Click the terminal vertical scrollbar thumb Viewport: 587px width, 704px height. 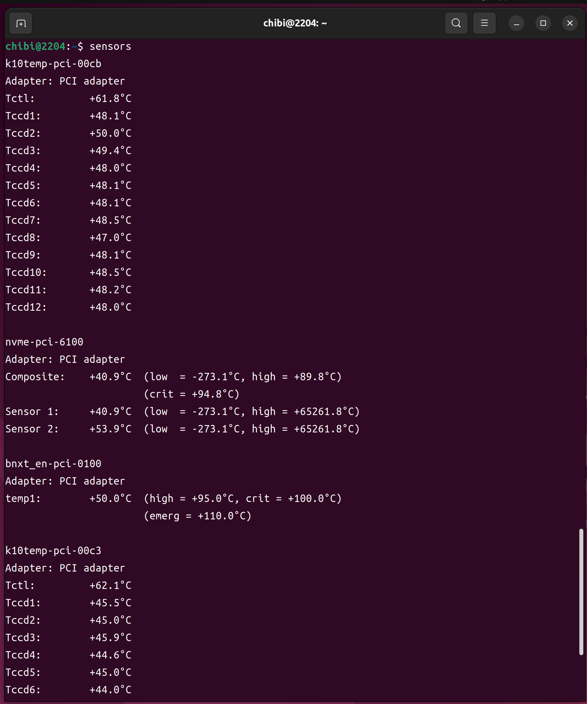pos(581,592)
